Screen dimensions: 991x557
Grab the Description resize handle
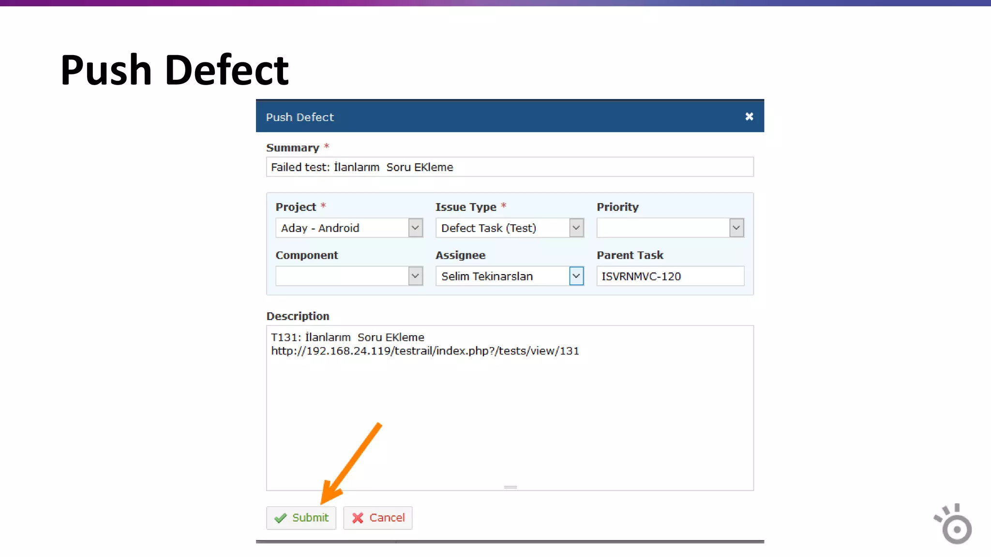[511, 487]
